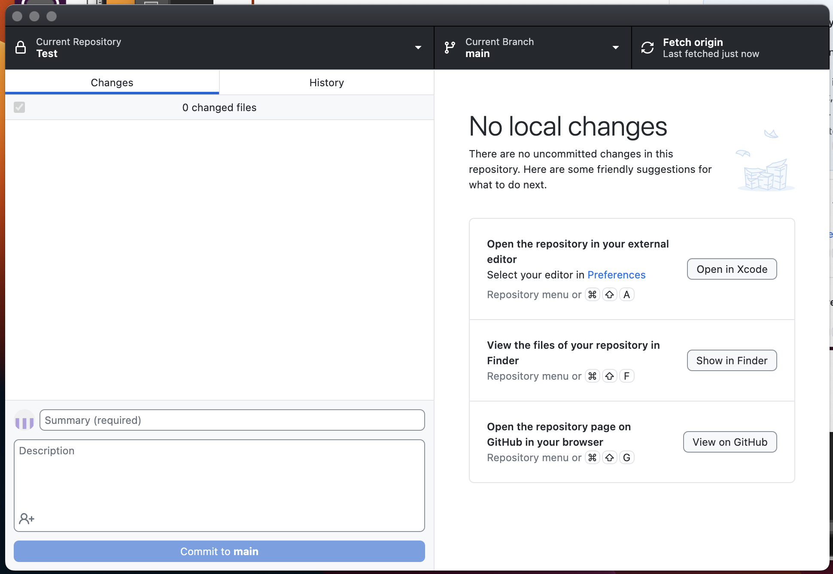Focus the Summary (required) input field

tap(232, 420)
